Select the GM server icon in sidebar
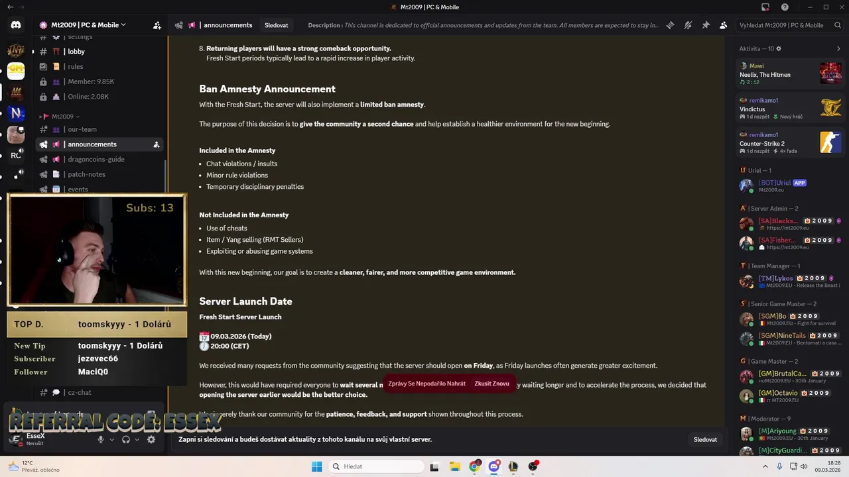 tap(16, 70)
